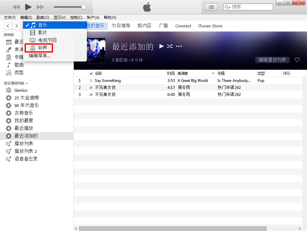
Task: Open the three-dot more options menu
Action: (x=179, y=46)
